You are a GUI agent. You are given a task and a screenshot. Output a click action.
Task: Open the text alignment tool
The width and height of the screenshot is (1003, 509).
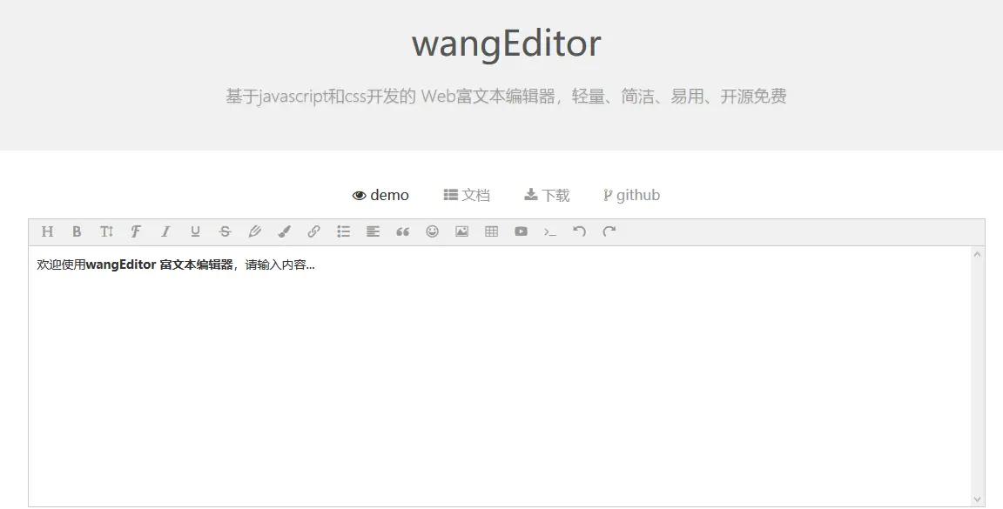click(373, 231)
